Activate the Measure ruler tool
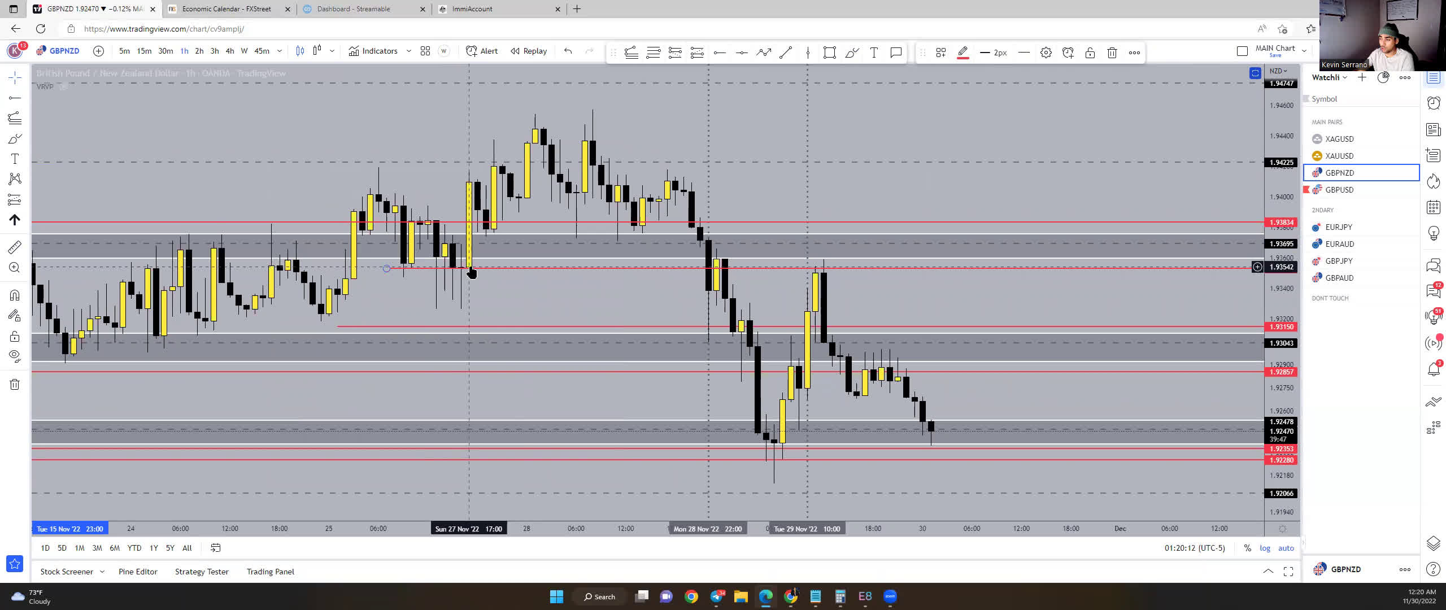Image resolution: width=1446 pixels, height=610 pixels. point(14,247)
